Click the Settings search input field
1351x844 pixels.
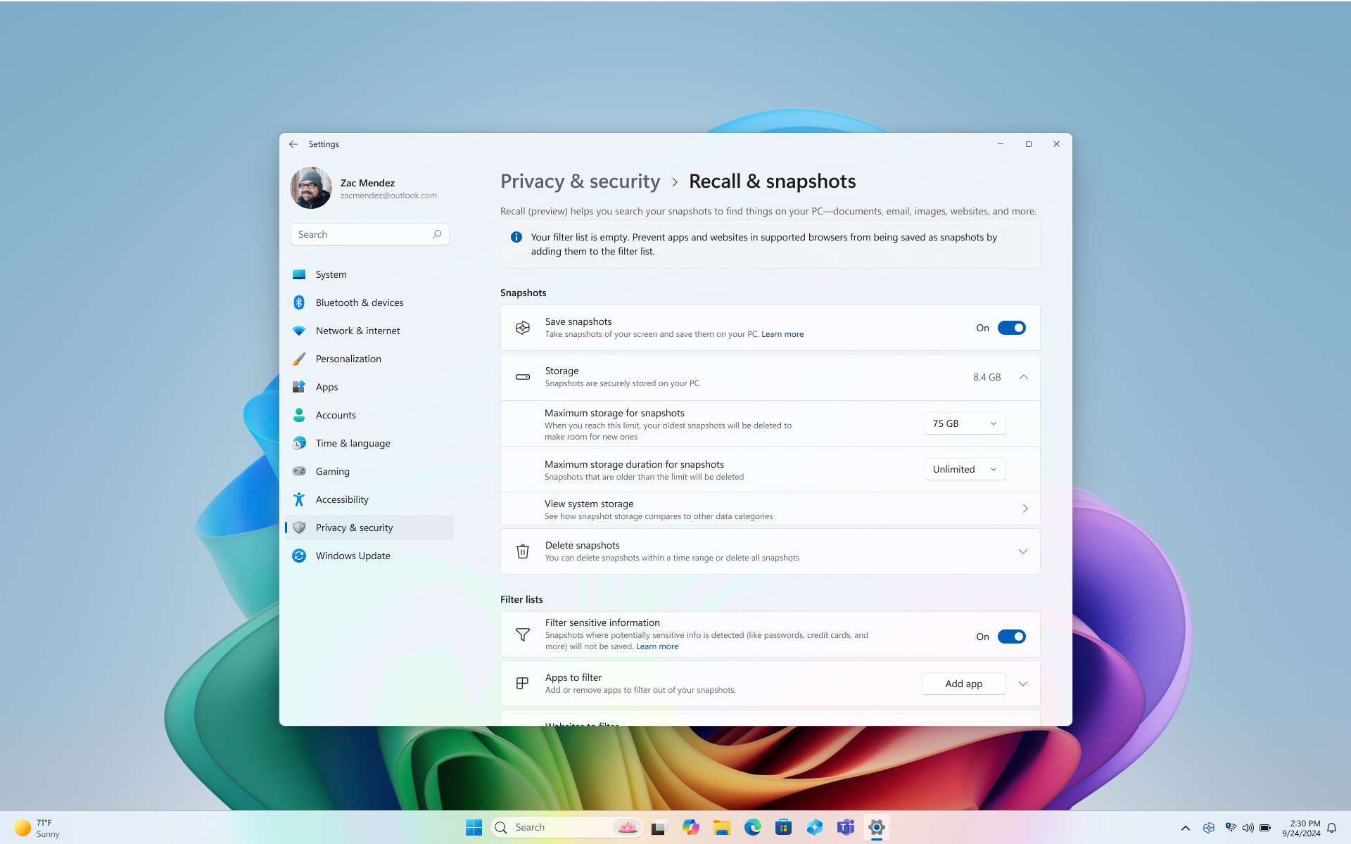369,234
